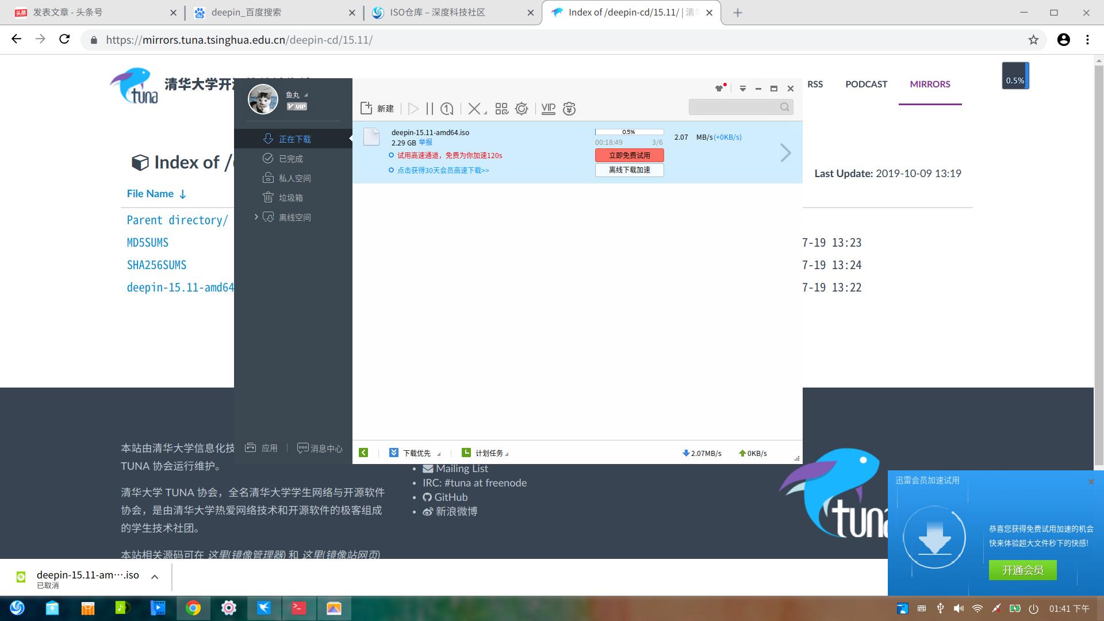1104x621 pixels.
Task: Delete the download task using X icon
Action: (474, 108)
